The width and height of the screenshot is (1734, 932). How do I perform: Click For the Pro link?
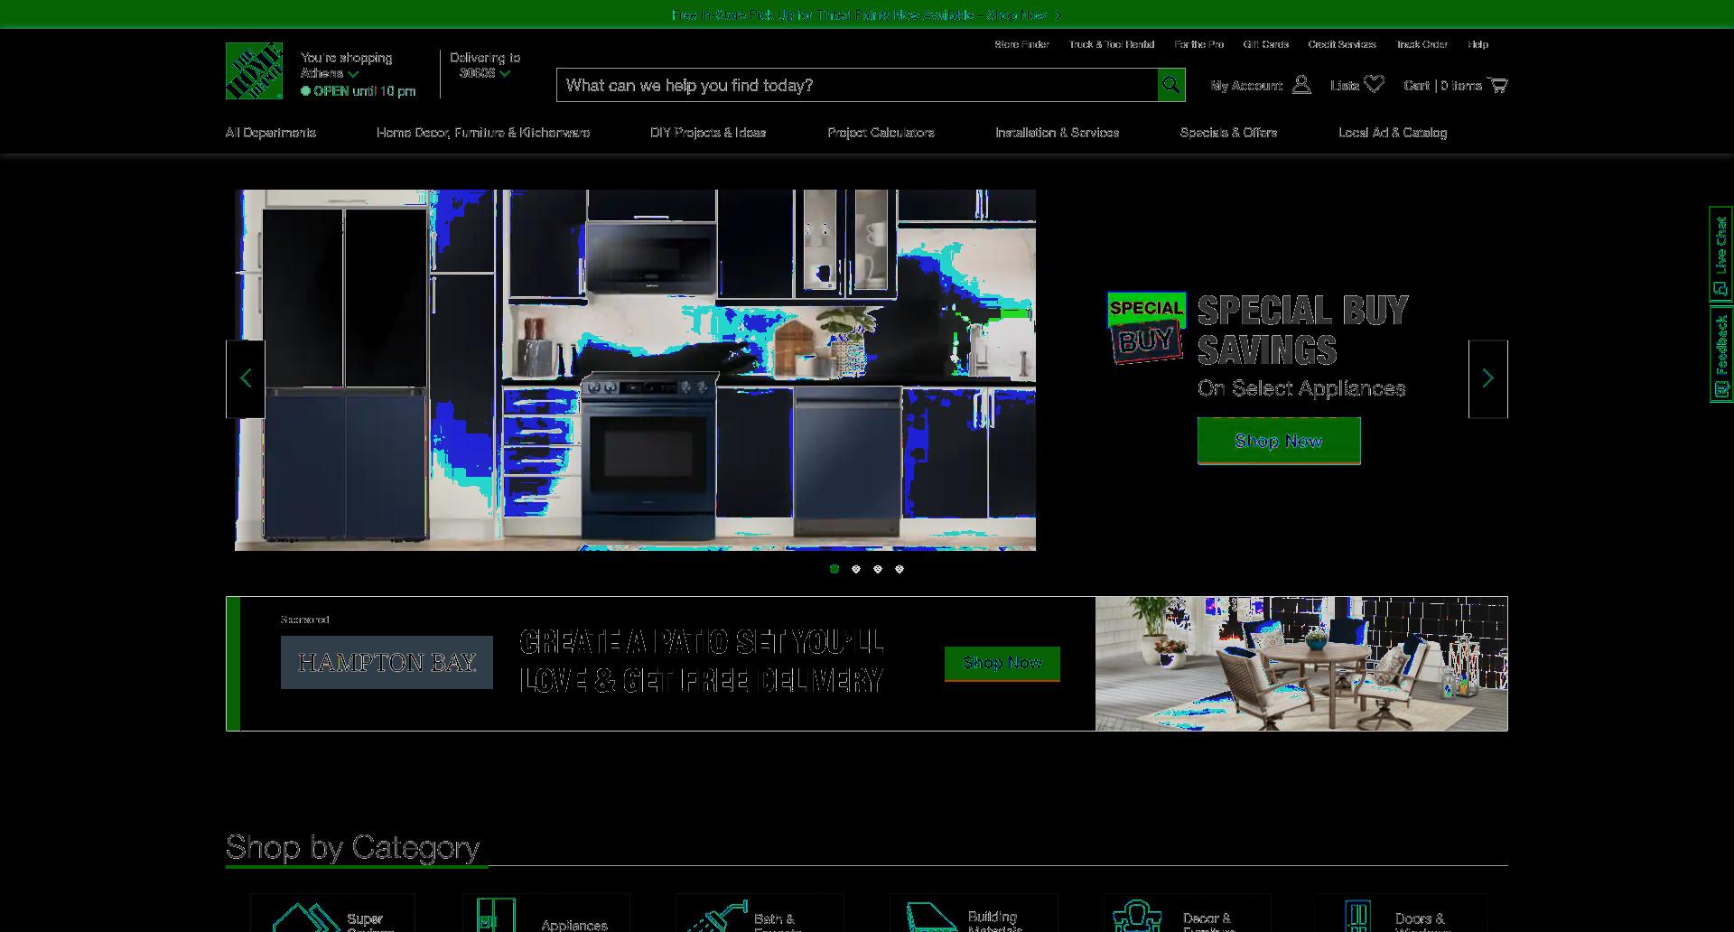point(1198,44)
